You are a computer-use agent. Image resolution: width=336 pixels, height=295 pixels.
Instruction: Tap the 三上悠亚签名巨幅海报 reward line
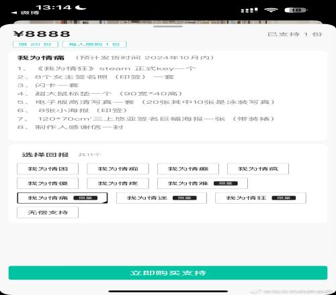tap(146, 119)
